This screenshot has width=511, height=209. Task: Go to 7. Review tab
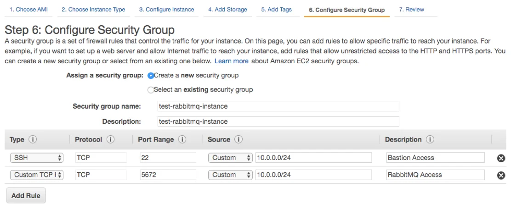[412, 10]
